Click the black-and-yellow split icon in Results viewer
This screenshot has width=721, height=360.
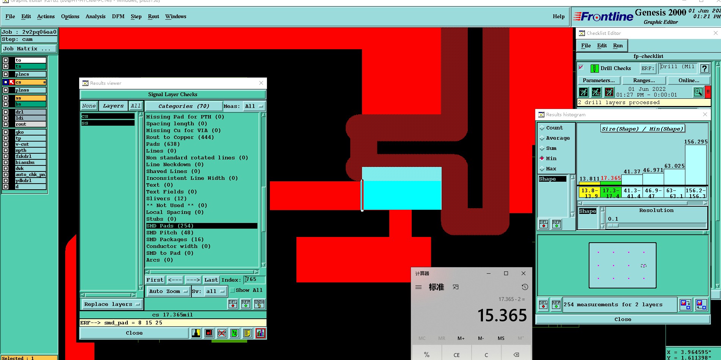196,333
